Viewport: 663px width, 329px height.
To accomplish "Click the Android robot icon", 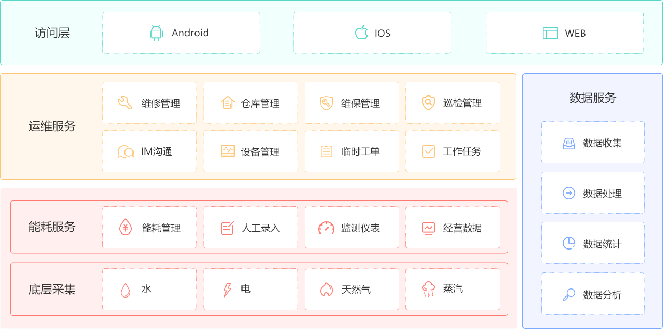I will pyautogui.click(x=156, y=33).
